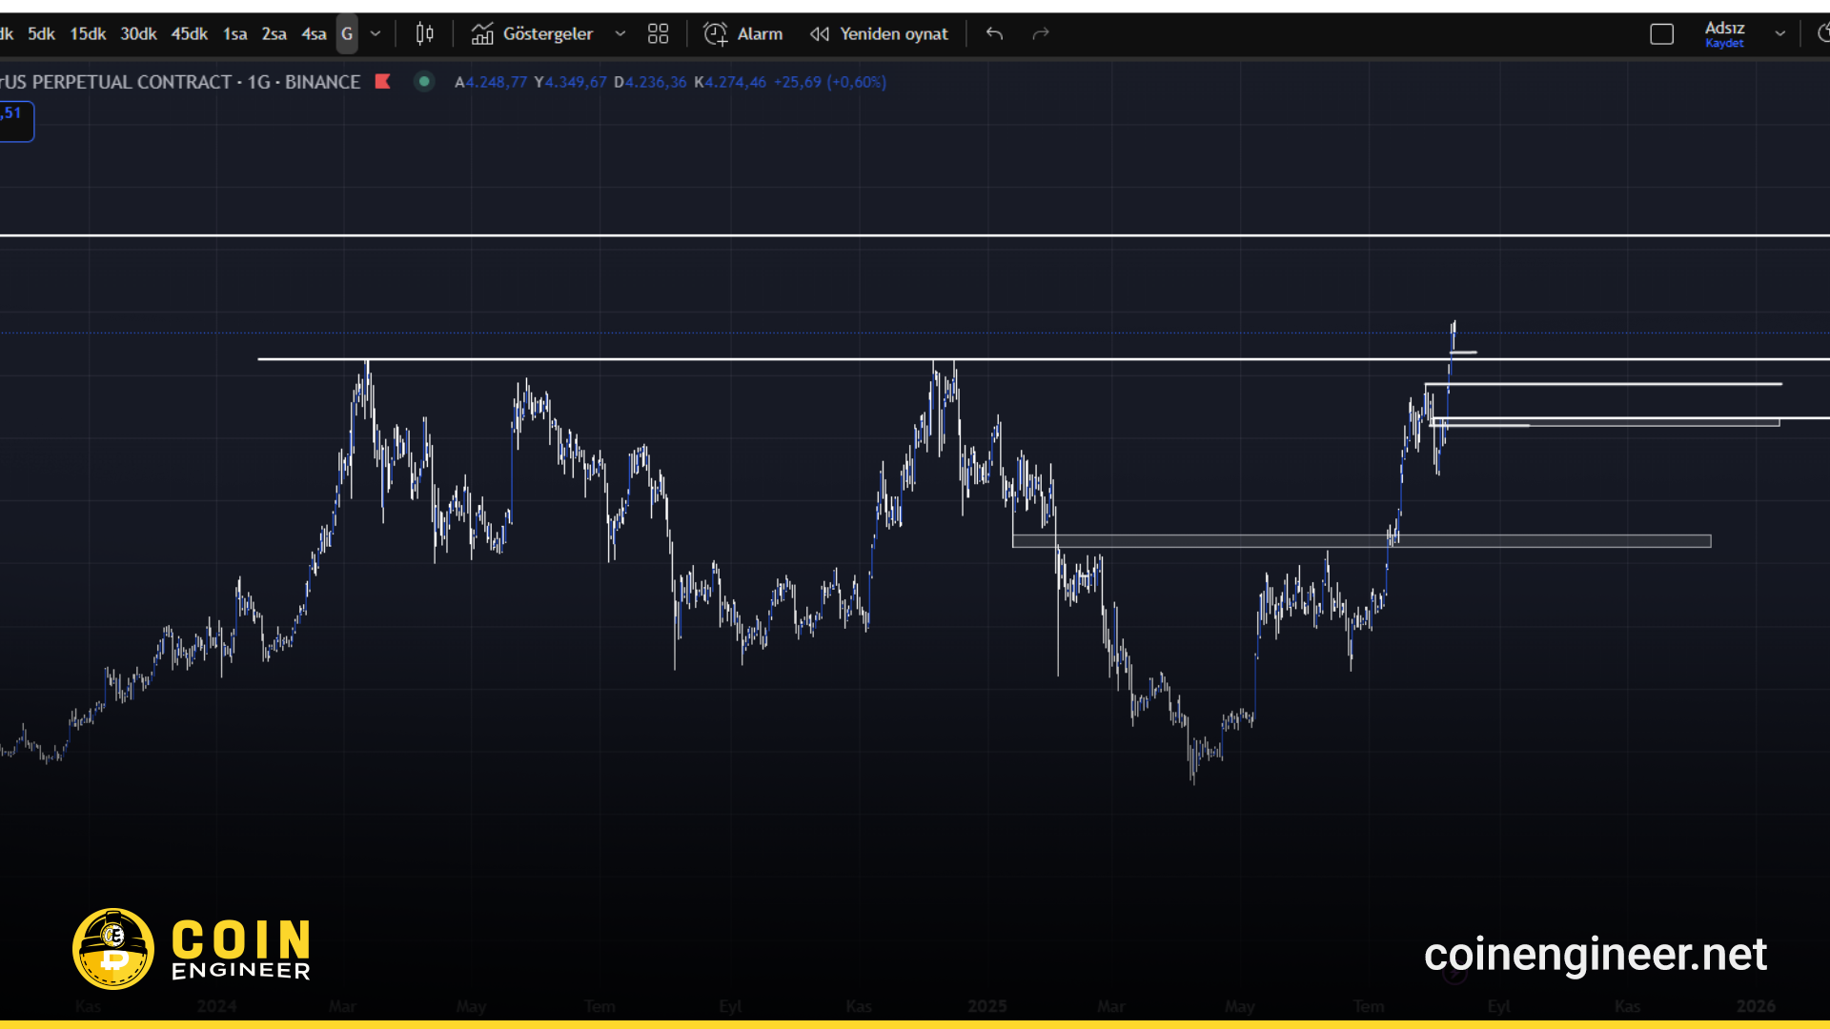Open the candlestick chart type selector

click(424, 33)
